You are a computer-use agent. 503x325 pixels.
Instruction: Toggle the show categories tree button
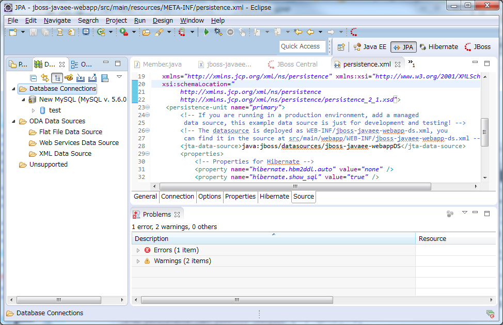pos(57,78)
